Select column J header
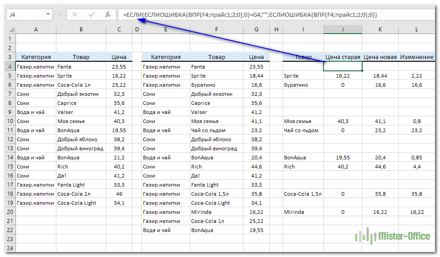Image resolution: width=440 pixels, height=257 pixels. [x=343, y=30]
